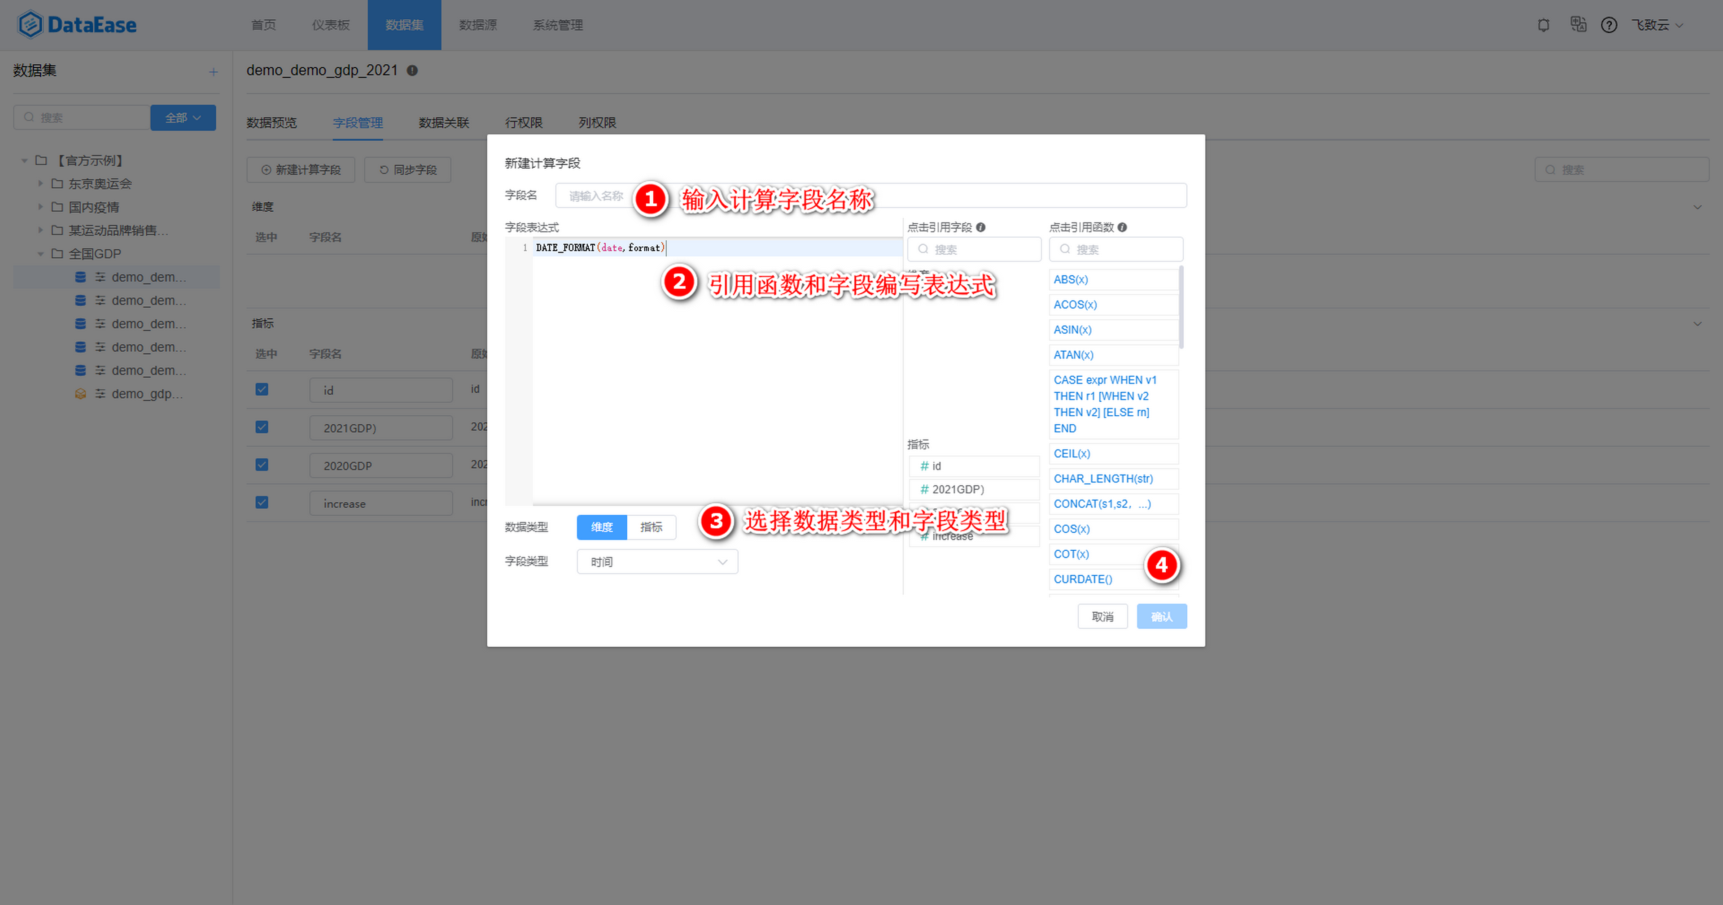Open the 字段类型 时间 dropdown

coord(657,561)
